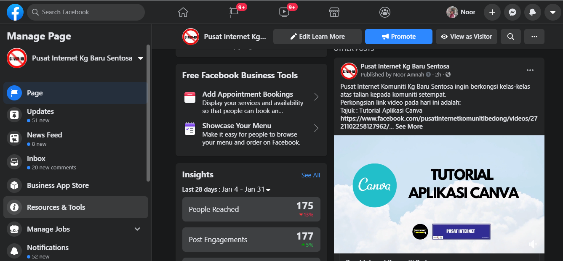The height and width of the screenshot is (261, 563).
Task: Open page switcher dropdown beside Pusat Internet
Action: 141,58
